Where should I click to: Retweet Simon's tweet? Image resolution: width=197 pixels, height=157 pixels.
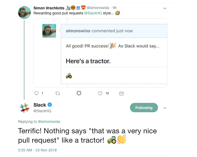pos(57,93)
